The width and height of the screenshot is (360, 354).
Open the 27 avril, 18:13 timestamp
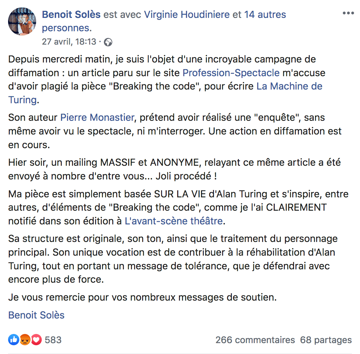coord(69,42)
